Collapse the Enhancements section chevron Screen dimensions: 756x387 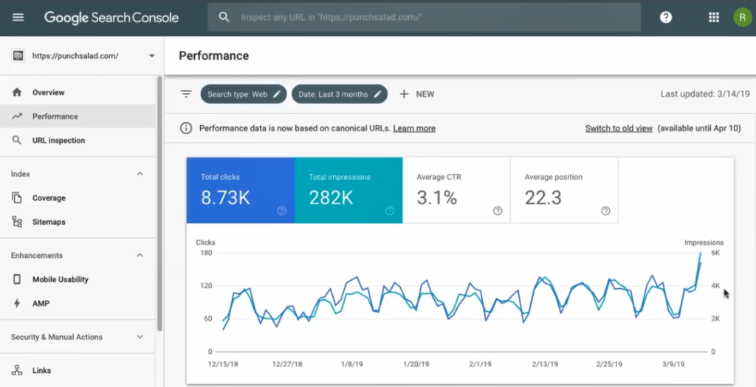click(140, 255)
